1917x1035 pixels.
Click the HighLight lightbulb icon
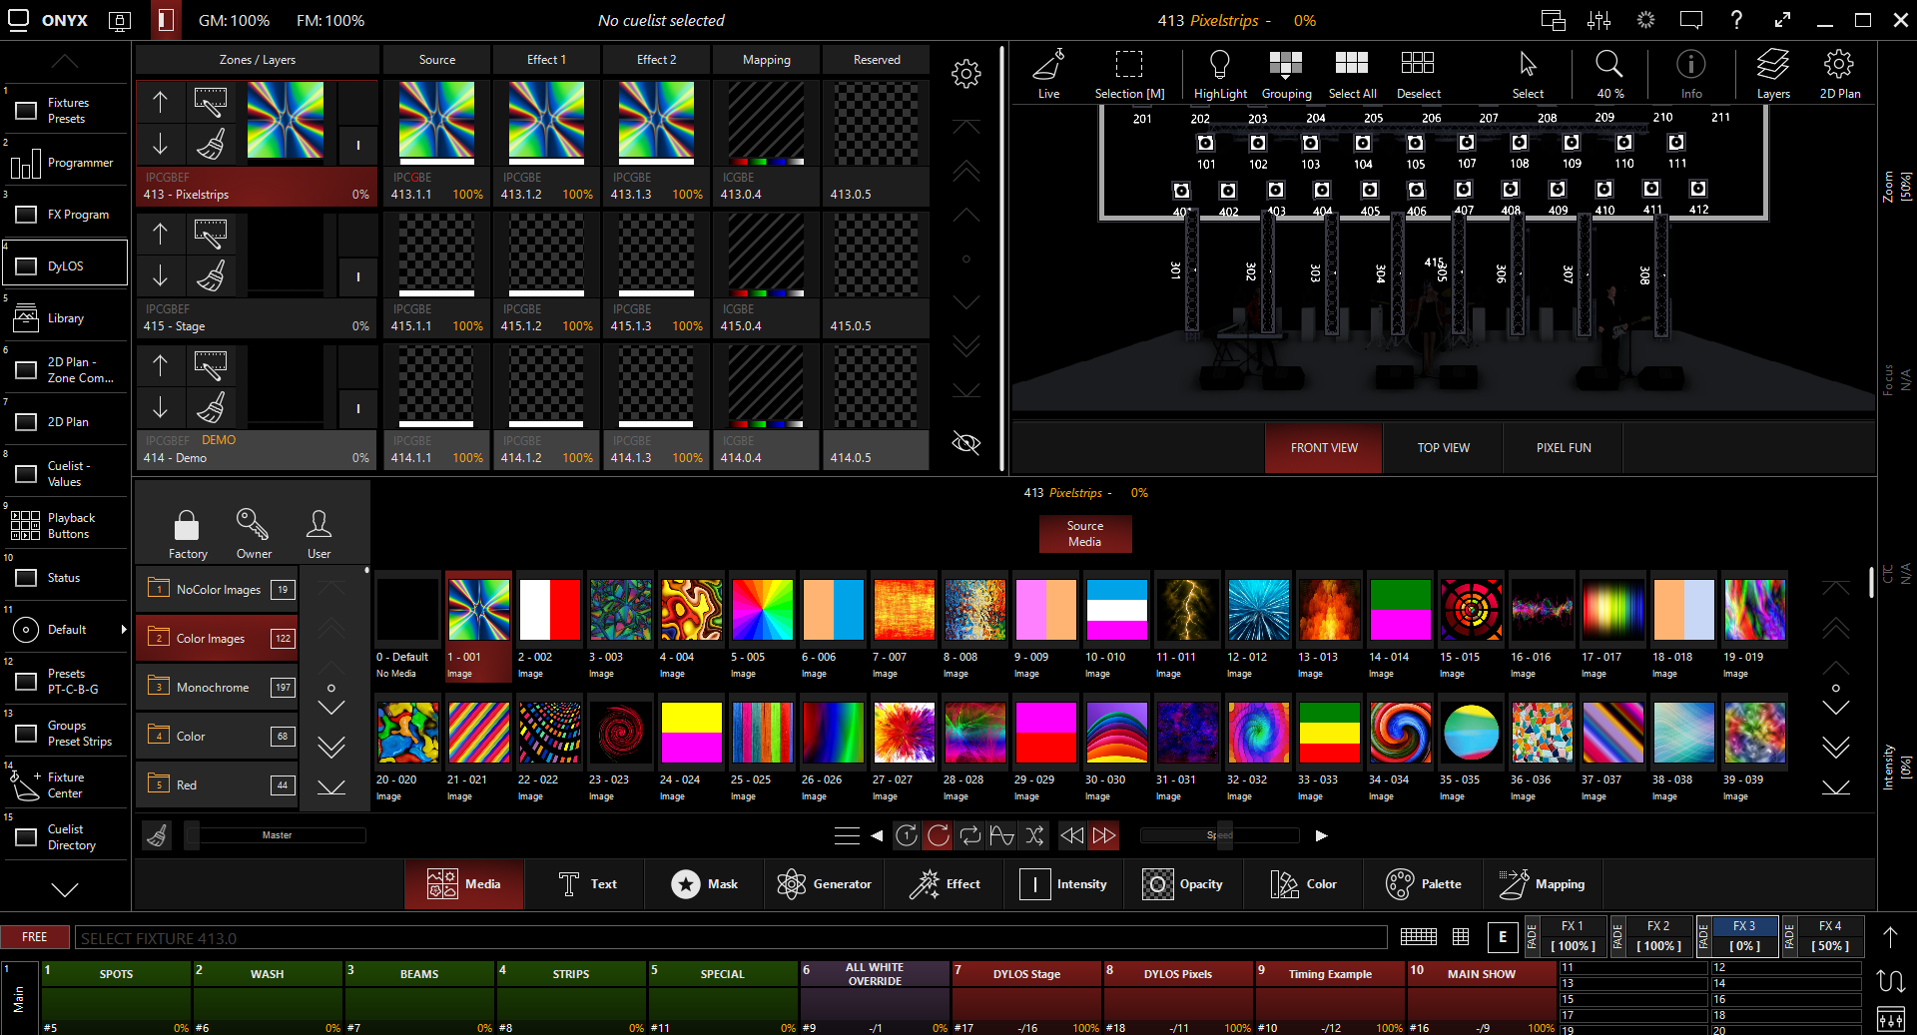tap(1219, 66)
